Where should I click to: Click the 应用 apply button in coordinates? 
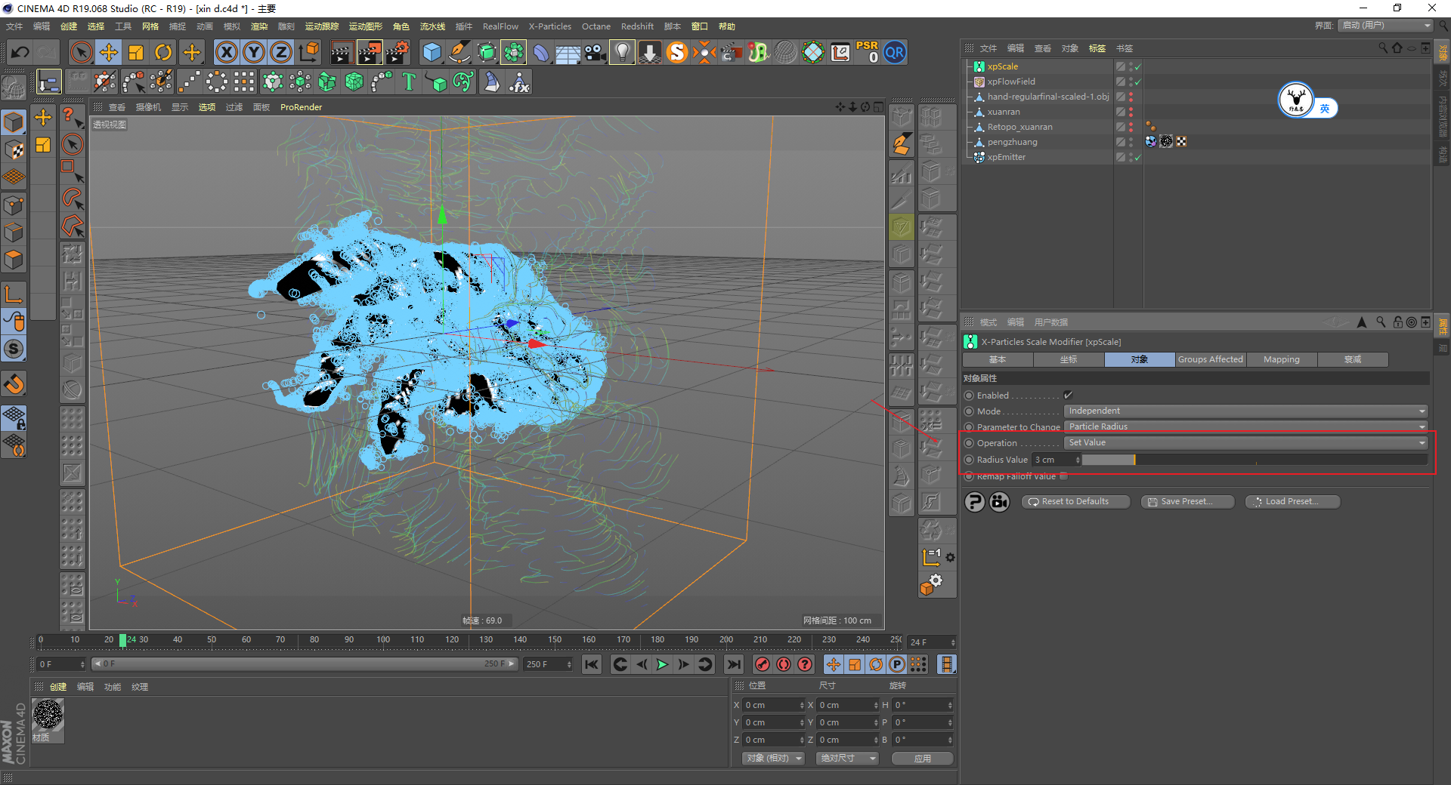click(x=922, y=758)
